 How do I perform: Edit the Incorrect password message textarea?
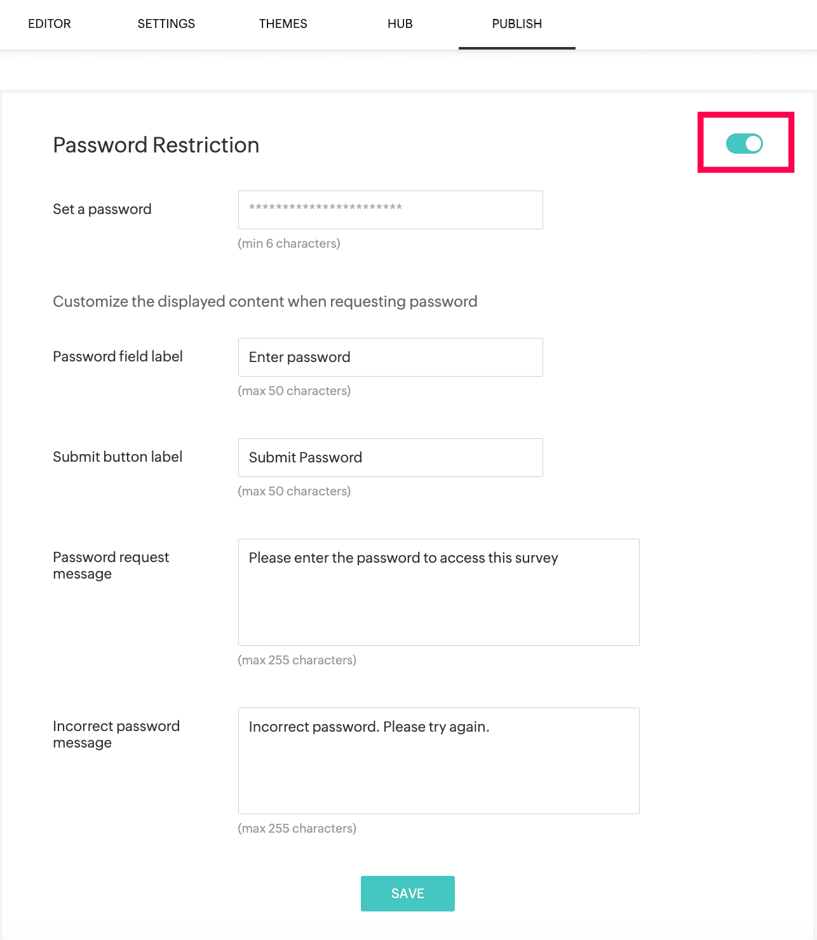tap(439, 761)
